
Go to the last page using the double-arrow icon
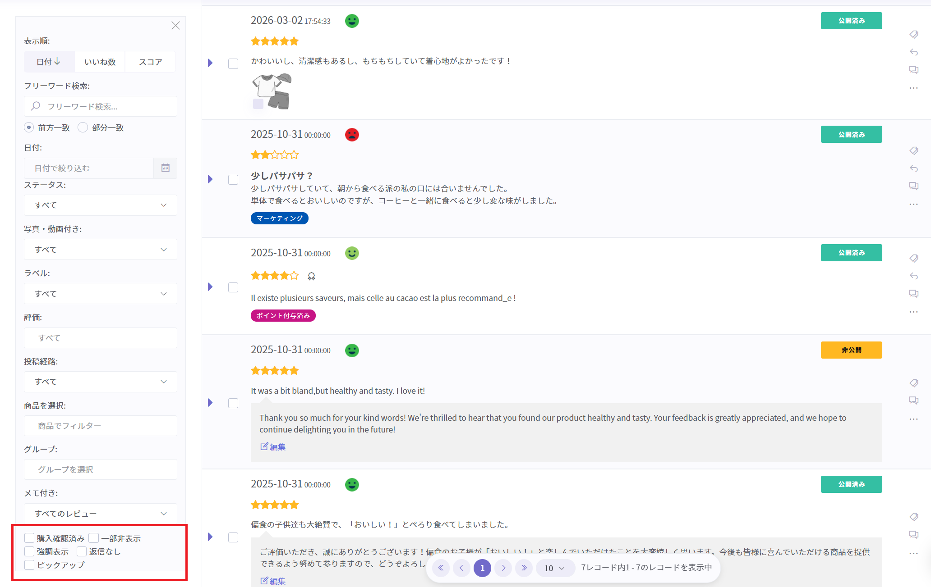[524, 568]
